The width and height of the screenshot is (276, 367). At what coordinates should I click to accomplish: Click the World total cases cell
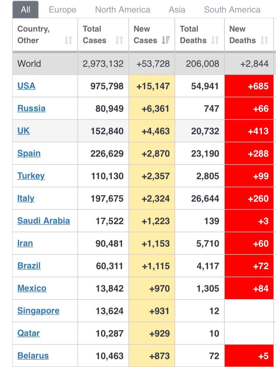click(103, 64)
